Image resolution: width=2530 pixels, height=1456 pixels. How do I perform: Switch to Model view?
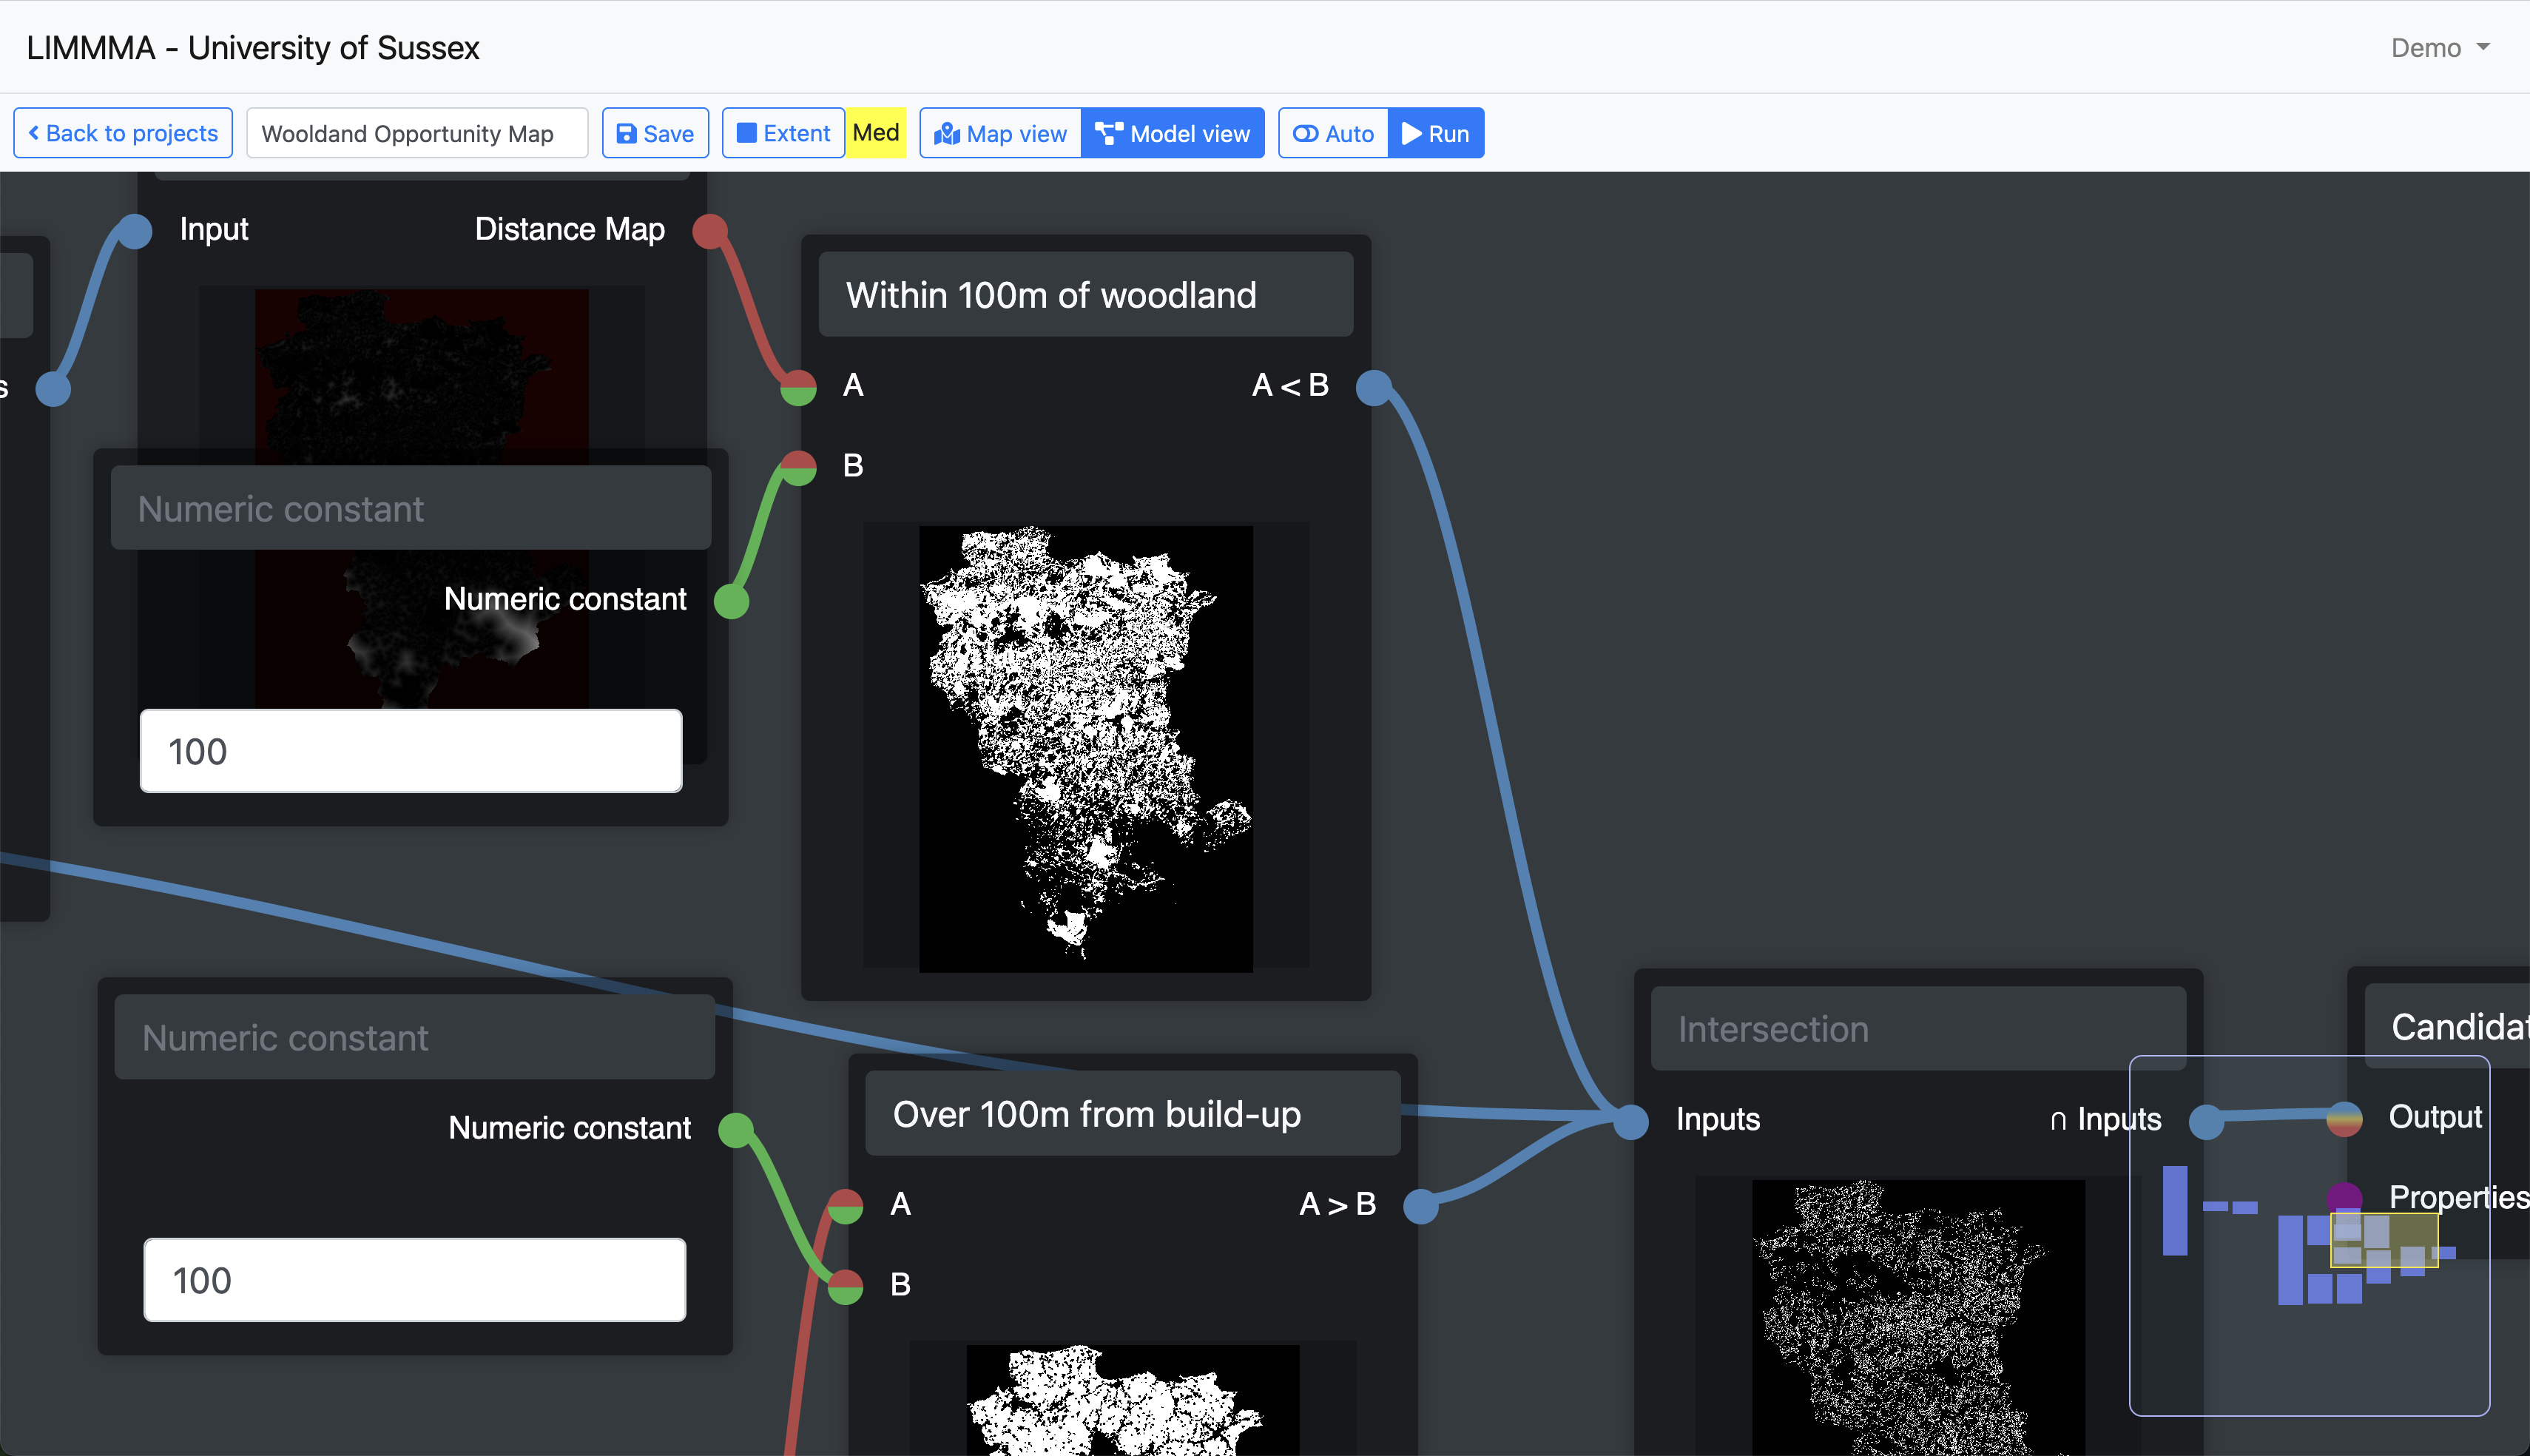(x=1172, y=133)
